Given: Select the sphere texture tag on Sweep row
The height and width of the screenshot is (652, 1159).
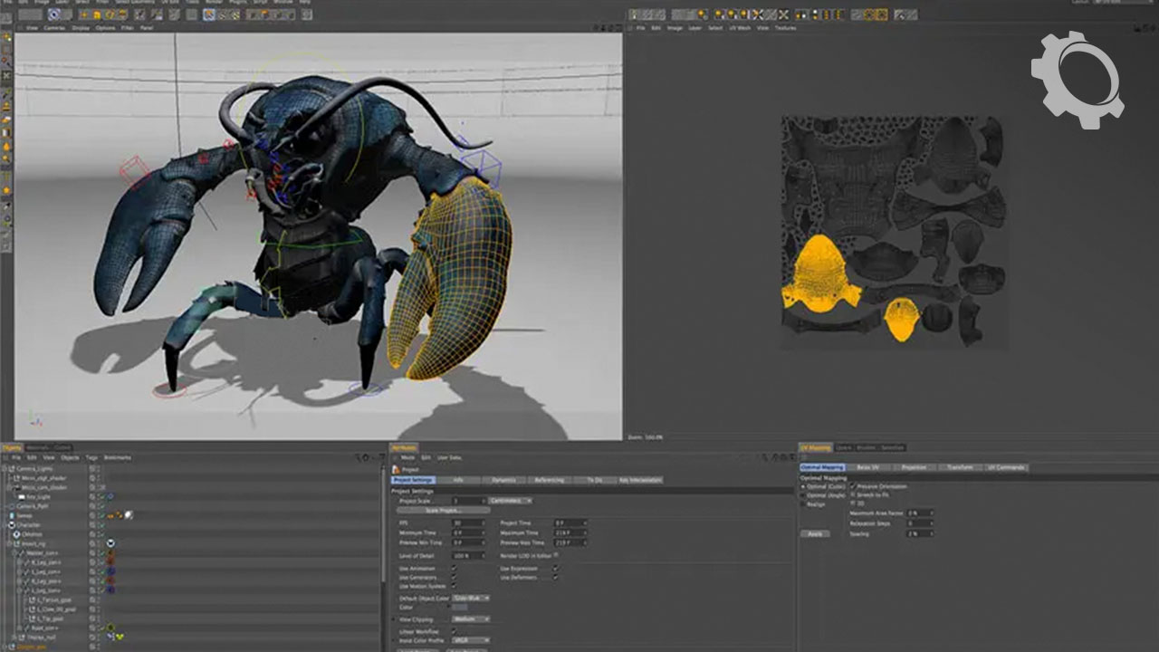Looking at the screenshot, I should point(129,515).
